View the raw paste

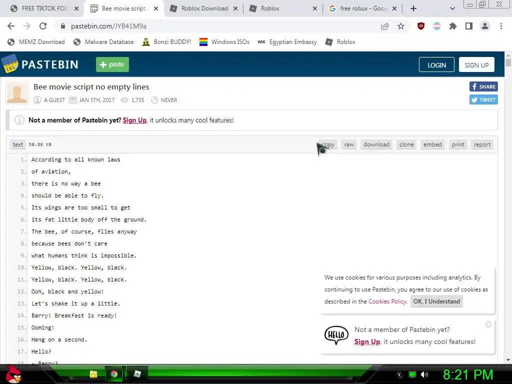pos(348,144)
